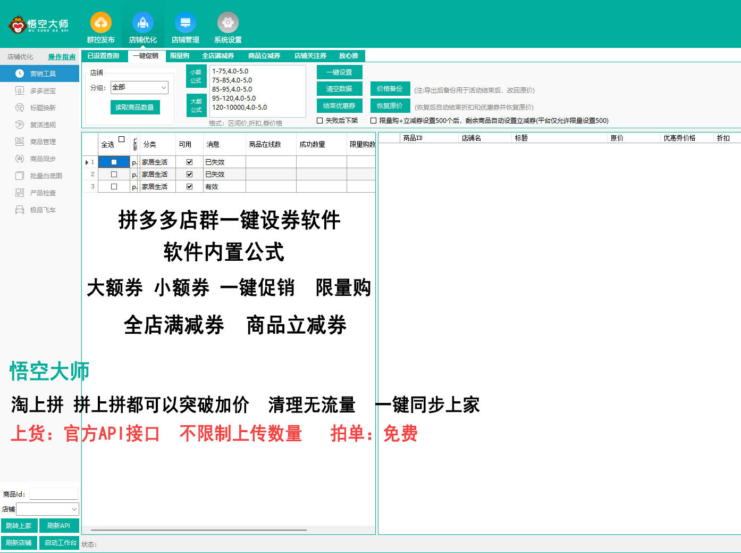This screenshot has height=553, width=741.
Task: Select the 店铺优化 rocket icon
Action: 143,23
